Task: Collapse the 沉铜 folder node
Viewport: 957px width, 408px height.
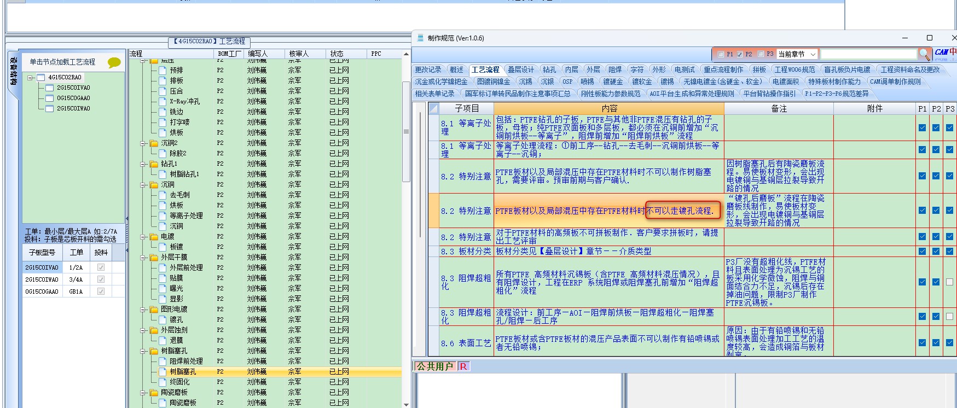Action: 143,185
